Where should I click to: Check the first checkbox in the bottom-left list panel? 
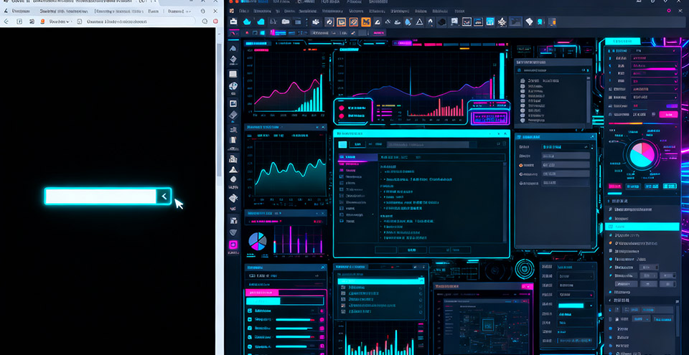point(250,311)
